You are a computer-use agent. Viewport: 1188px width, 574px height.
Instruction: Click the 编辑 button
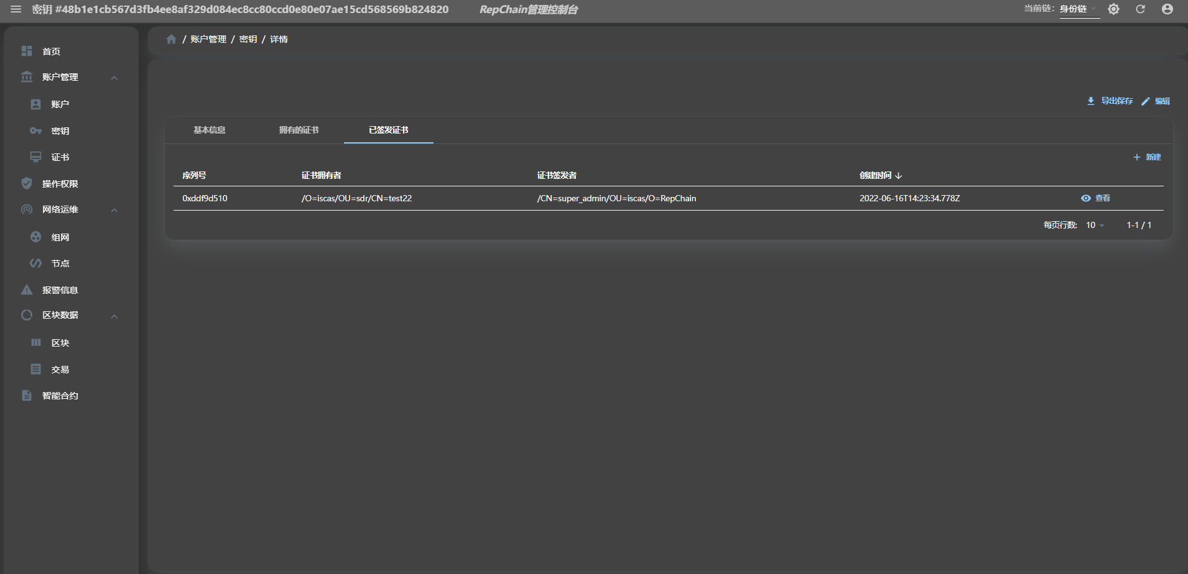(1156, 101)
